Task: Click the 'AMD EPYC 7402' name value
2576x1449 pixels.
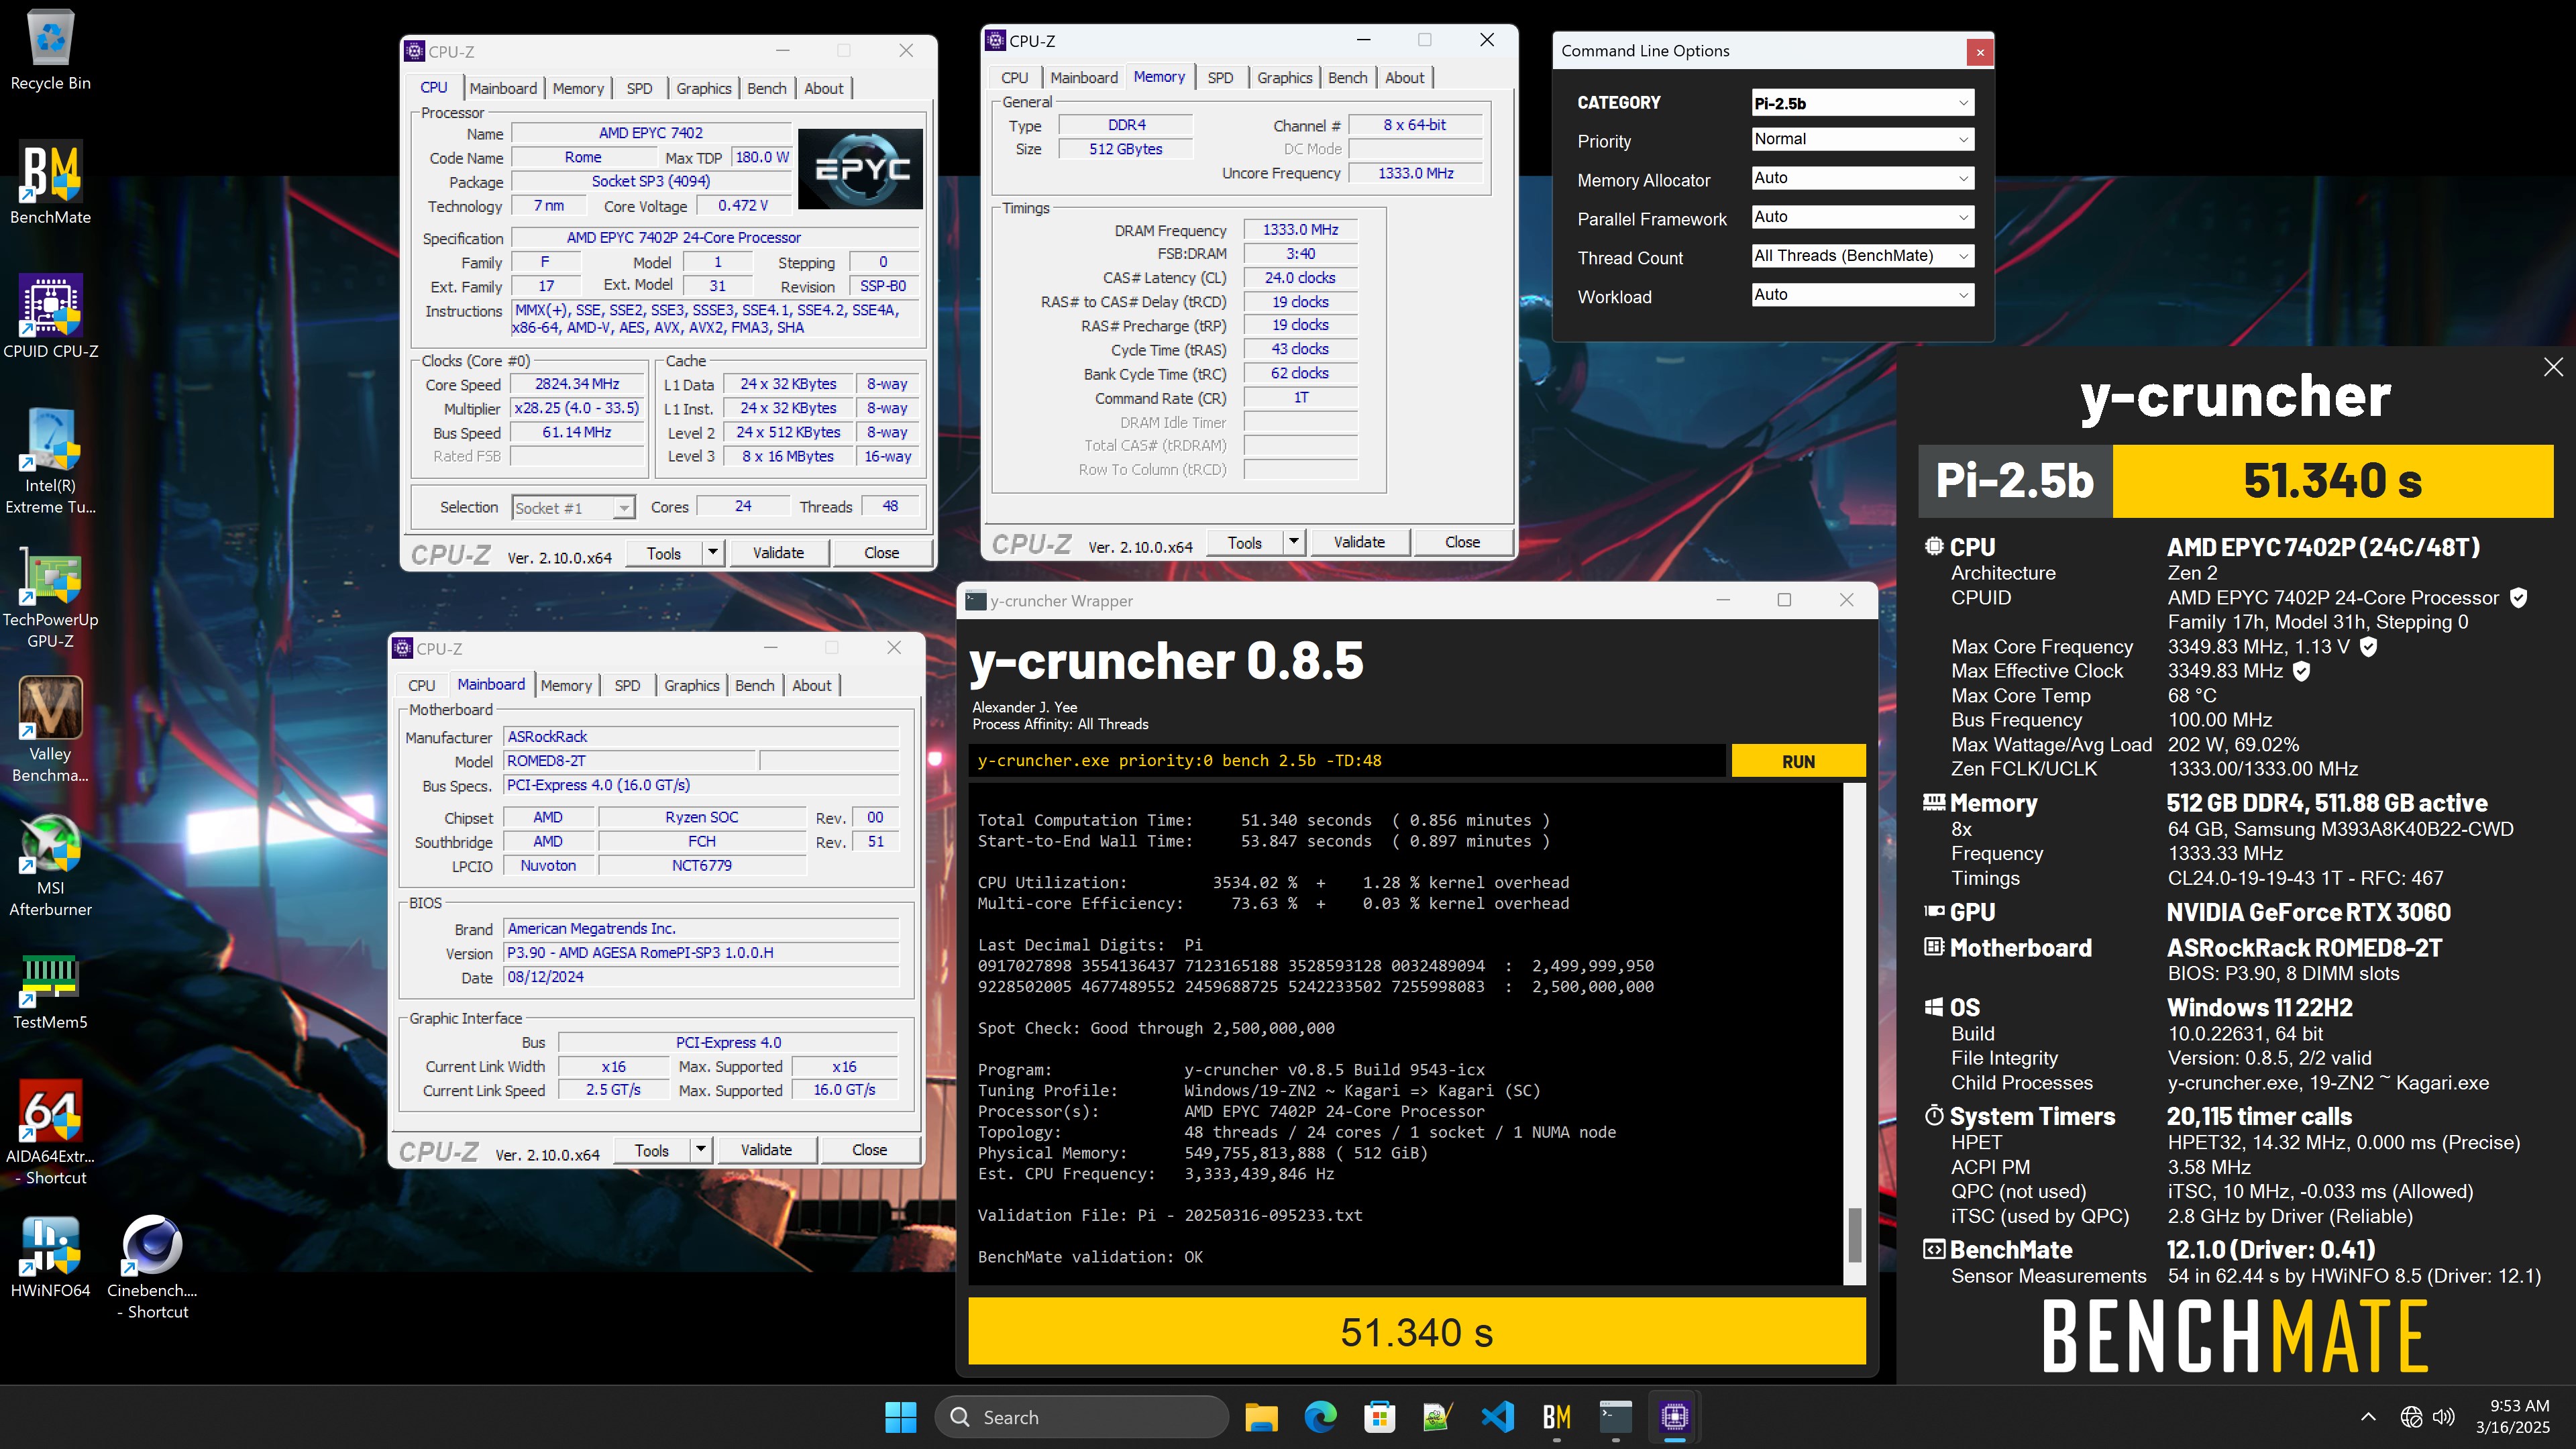Action: 651,133
